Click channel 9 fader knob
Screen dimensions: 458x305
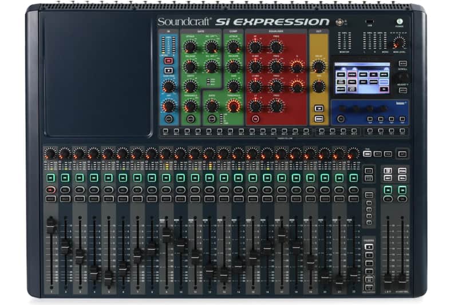167,235
